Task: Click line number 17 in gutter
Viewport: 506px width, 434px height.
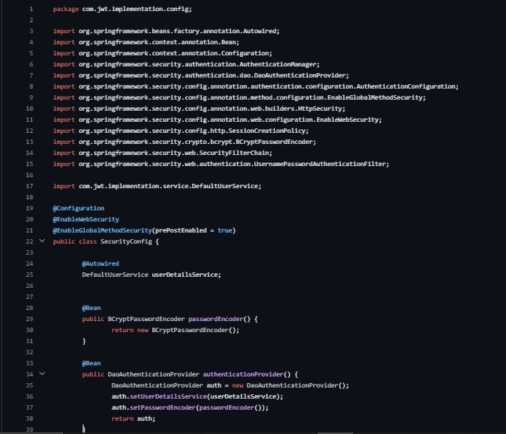Action: [x=30, y=186]
